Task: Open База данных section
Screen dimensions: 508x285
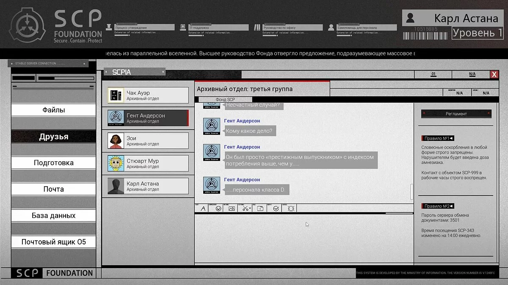Action: 54,216
